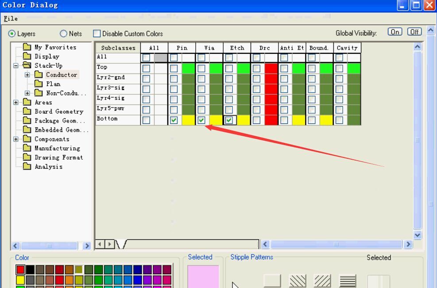Screen dimensions: 437x288
Task: Turn Global Visibility On
Action: pyautogui.click(x=395, y=32)
